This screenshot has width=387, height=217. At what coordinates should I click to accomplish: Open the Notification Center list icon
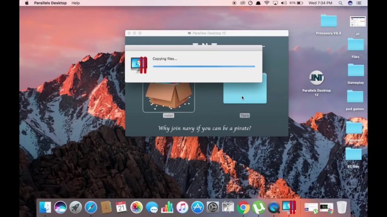click(x=359, y=3)
